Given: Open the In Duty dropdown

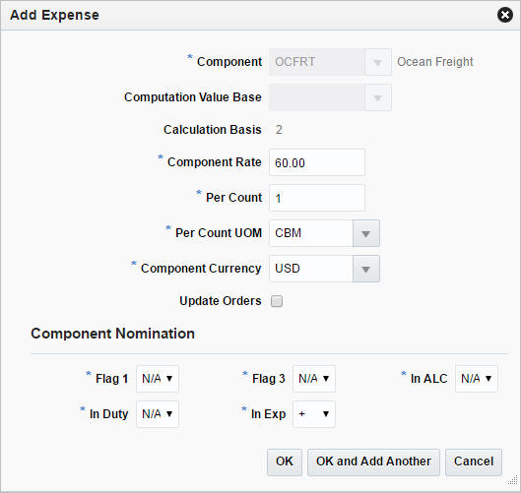Looking at the screenshot, I should (x=158, y=414).
